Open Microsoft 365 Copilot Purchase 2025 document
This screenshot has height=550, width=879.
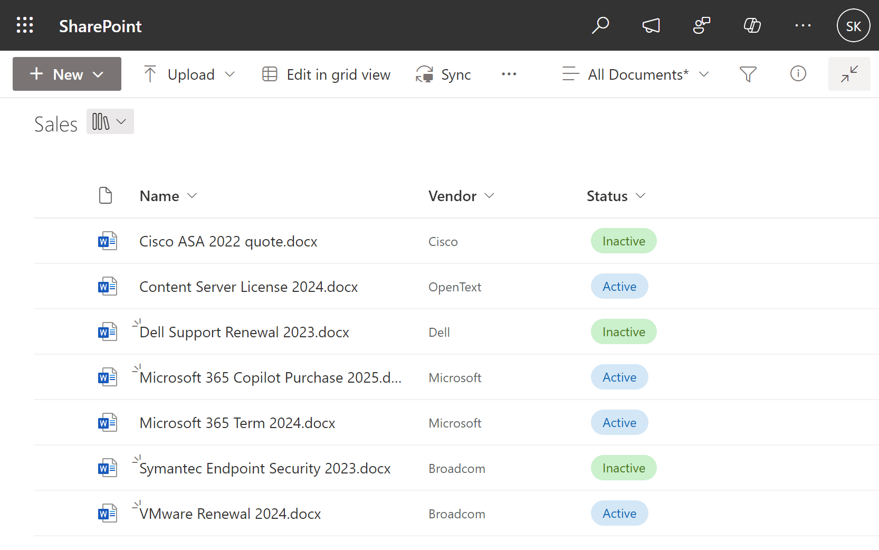tap(271, 377)
